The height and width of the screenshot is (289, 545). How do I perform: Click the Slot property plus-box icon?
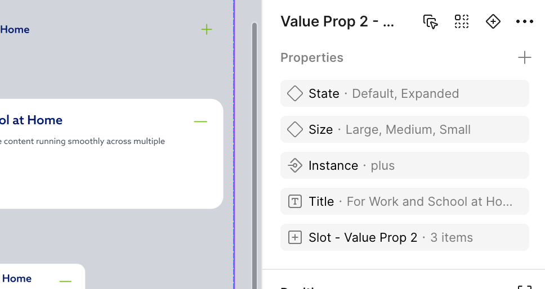295,238
